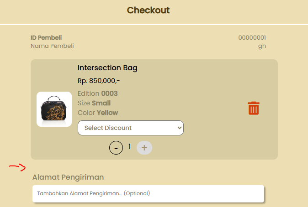Click the Edition 0003 text

(x=98, y=93)
